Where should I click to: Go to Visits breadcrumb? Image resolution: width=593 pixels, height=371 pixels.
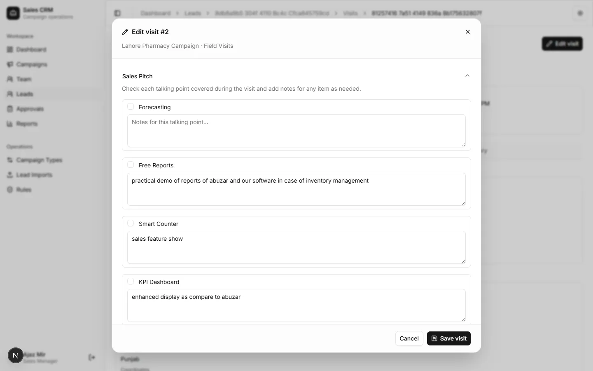coord(350,13)
